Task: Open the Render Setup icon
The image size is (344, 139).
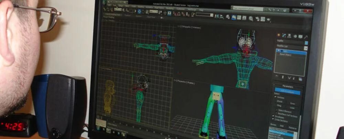Action: [x=257, y=19]
